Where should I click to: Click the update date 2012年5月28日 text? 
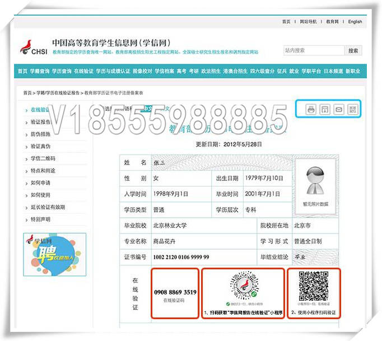243,144
